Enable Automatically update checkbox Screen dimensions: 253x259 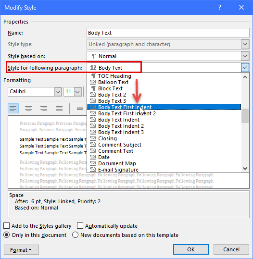tap(80, 226)
